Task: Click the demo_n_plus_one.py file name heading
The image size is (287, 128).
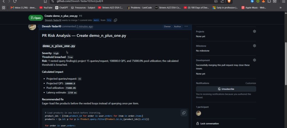Action: click(x=59, y=46)
